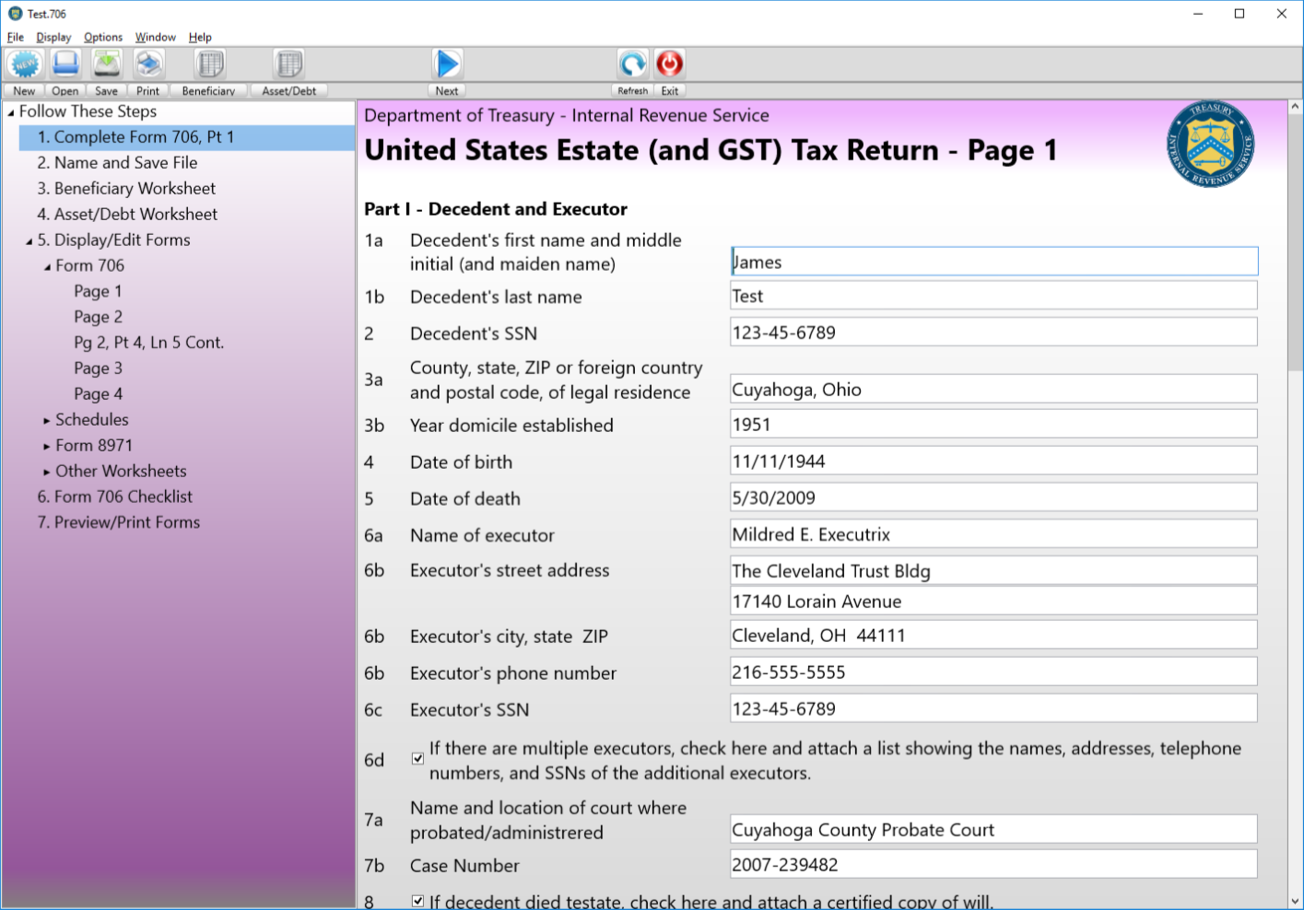The image size is (1304, 910).
Task: Select 2. Name and Save File step
Action: (x=117, y=163)
